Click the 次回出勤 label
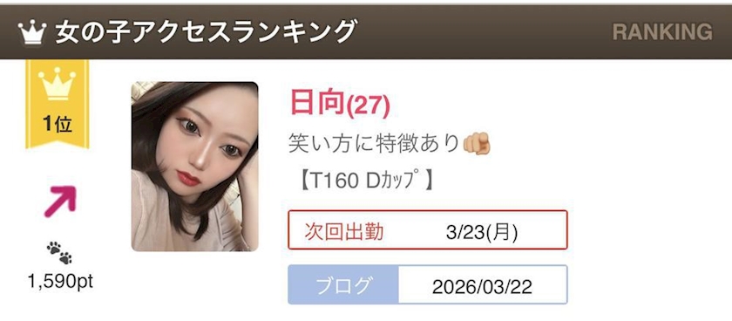 tap(344, 231)
